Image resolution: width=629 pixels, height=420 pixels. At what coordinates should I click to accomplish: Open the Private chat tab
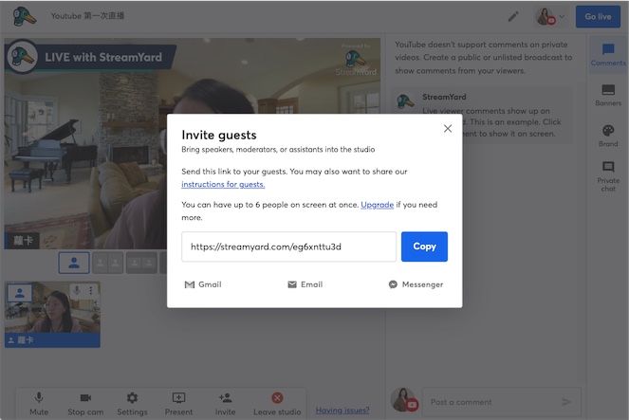pos(608,176)
